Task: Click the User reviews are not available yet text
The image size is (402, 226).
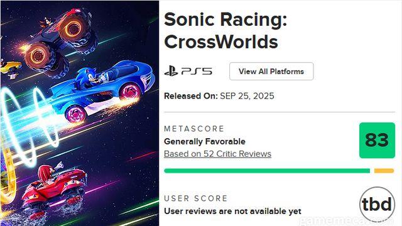Action: coord(232,211)
